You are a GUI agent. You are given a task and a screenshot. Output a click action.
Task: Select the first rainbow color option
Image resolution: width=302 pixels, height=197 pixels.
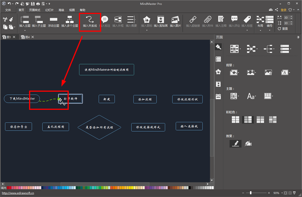click(x=235, y=120)
